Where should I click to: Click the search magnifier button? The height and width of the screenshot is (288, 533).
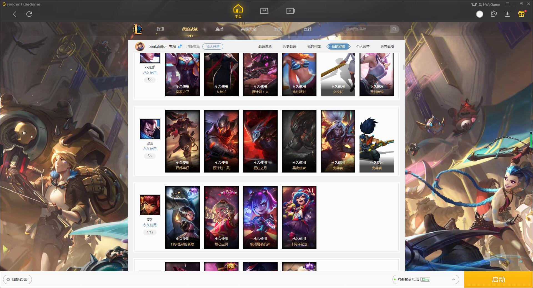pos(394,29)
